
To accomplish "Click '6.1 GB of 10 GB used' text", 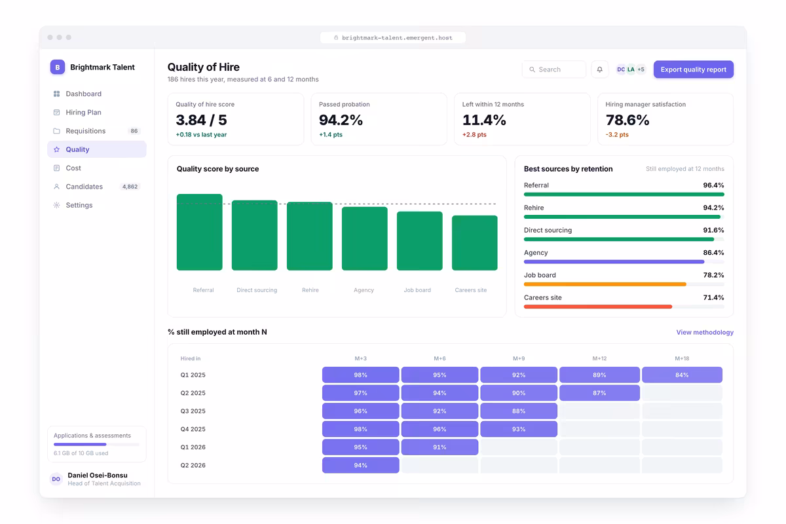I will 81,453.
